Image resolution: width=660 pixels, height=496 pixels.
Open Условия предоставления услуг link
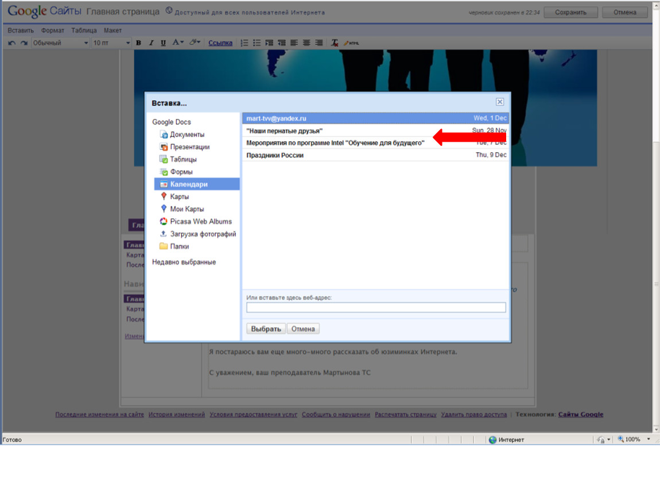(x=254, y=414)
